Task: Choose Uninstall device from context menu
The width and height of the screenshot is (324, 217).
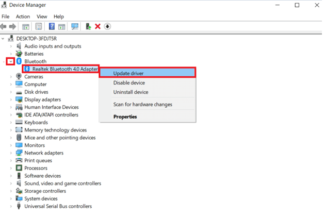Action: coord(148,92)
